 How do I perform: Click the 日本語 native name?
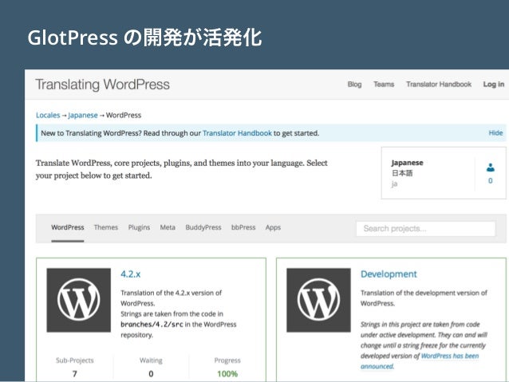coord(402,173)
